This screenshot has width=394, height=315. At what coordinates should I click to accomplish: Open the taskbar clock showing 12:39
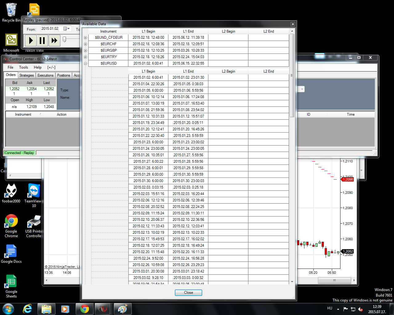[x=377, y=309]
